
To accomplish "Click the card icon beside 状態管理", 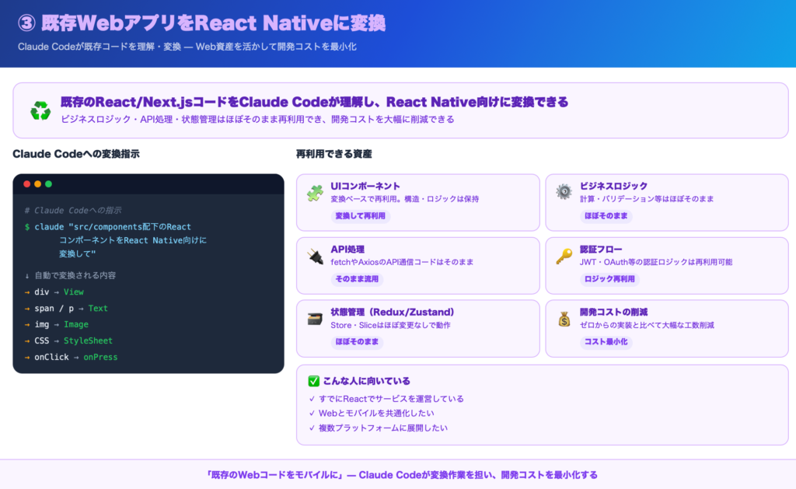I will [315, 319].
